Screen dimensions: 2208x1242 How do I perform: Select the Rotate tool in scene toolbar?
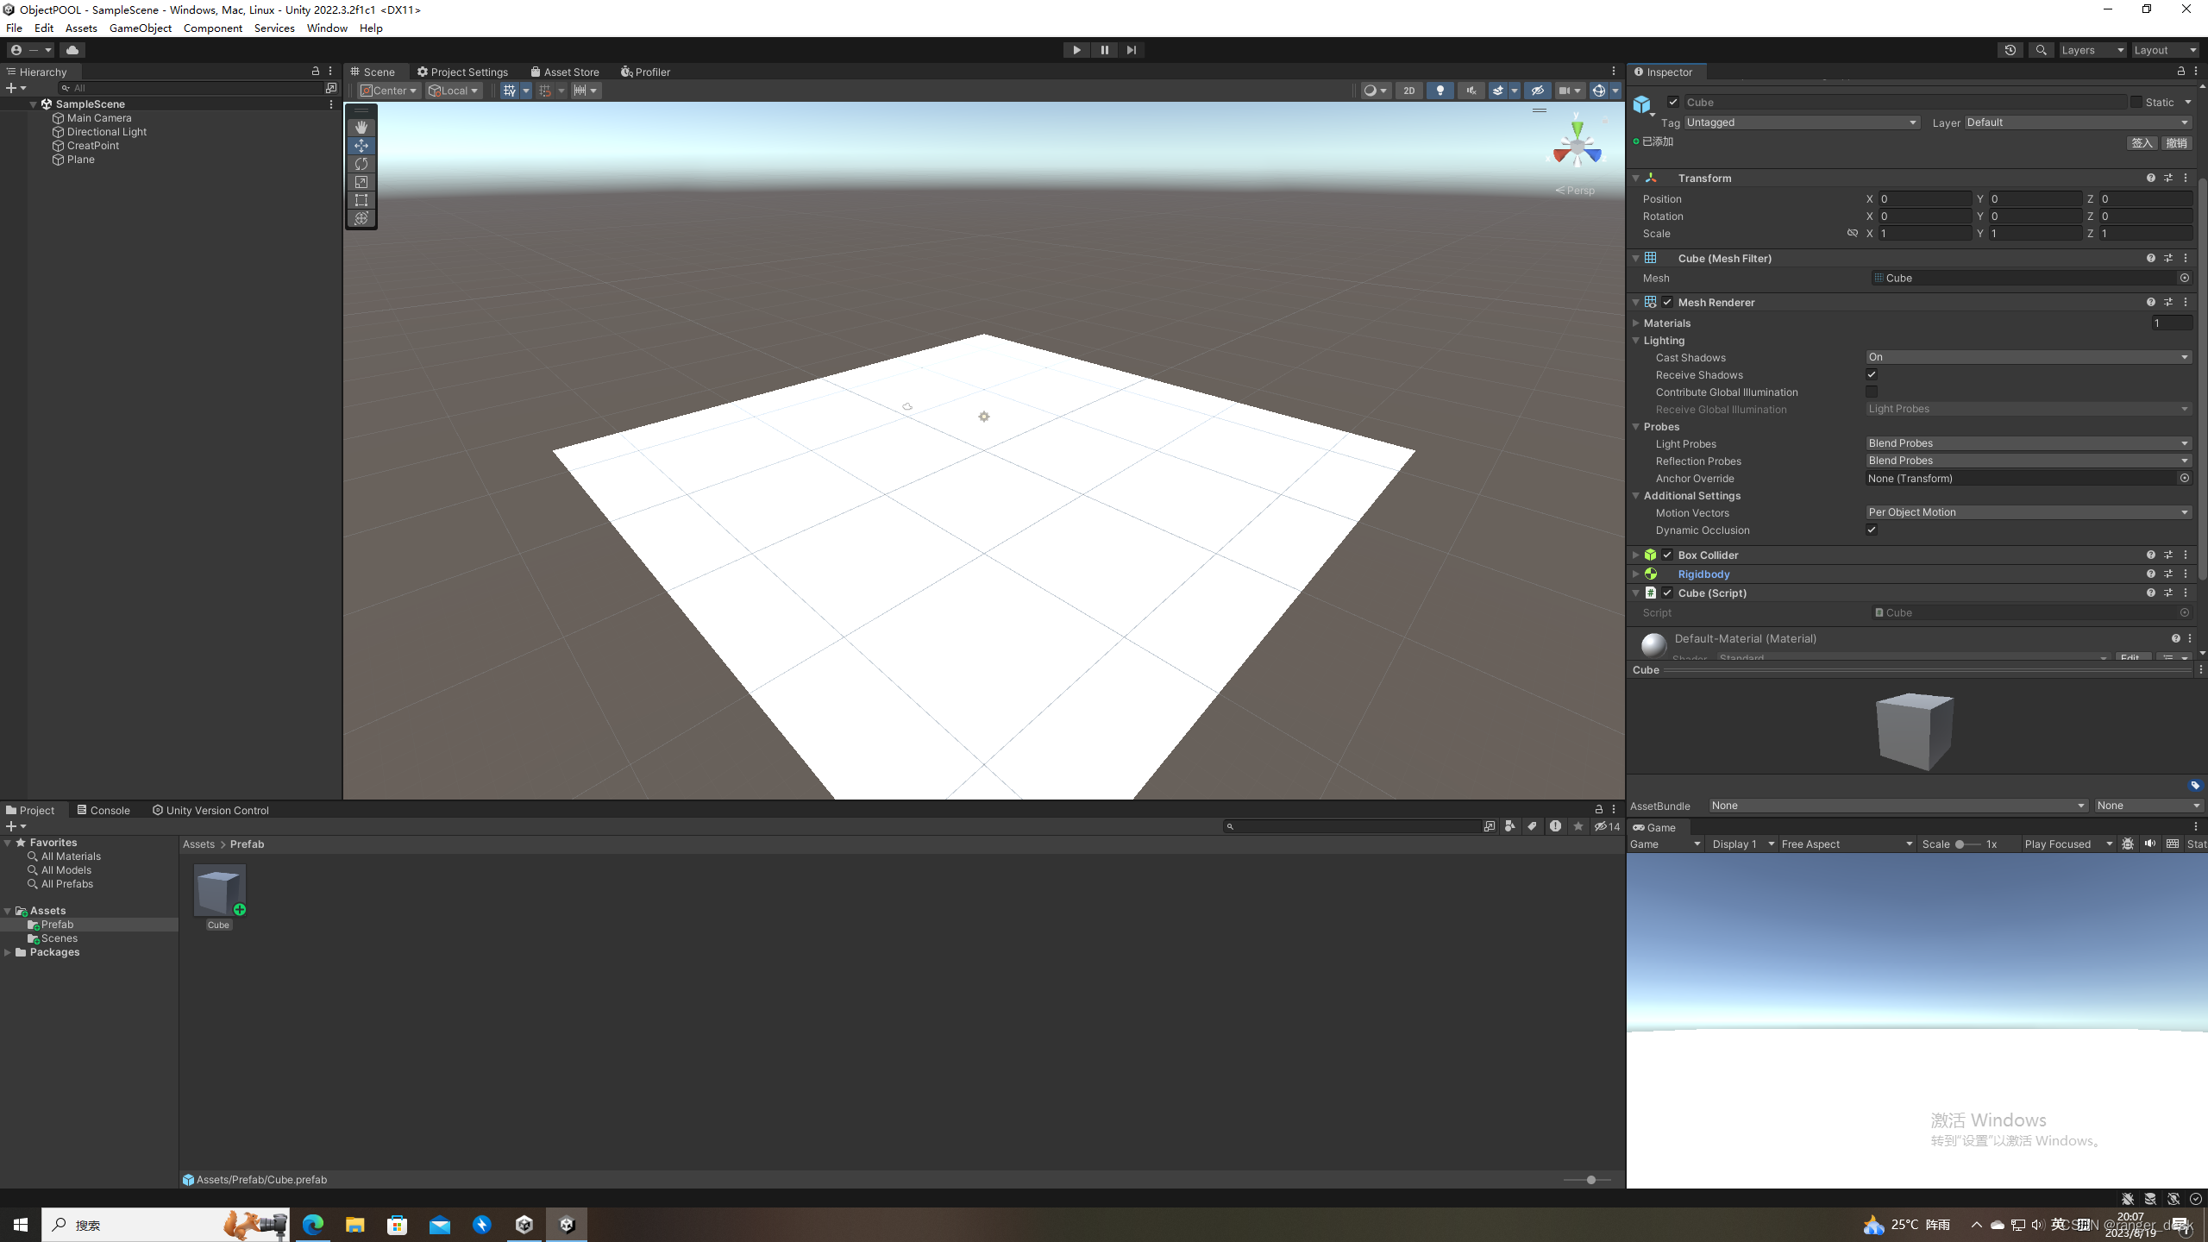pos(361,164)
